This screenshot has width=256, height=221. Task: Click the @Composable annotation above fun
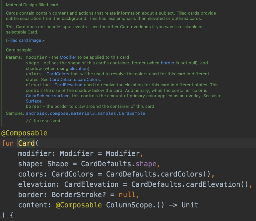[24, 133]
